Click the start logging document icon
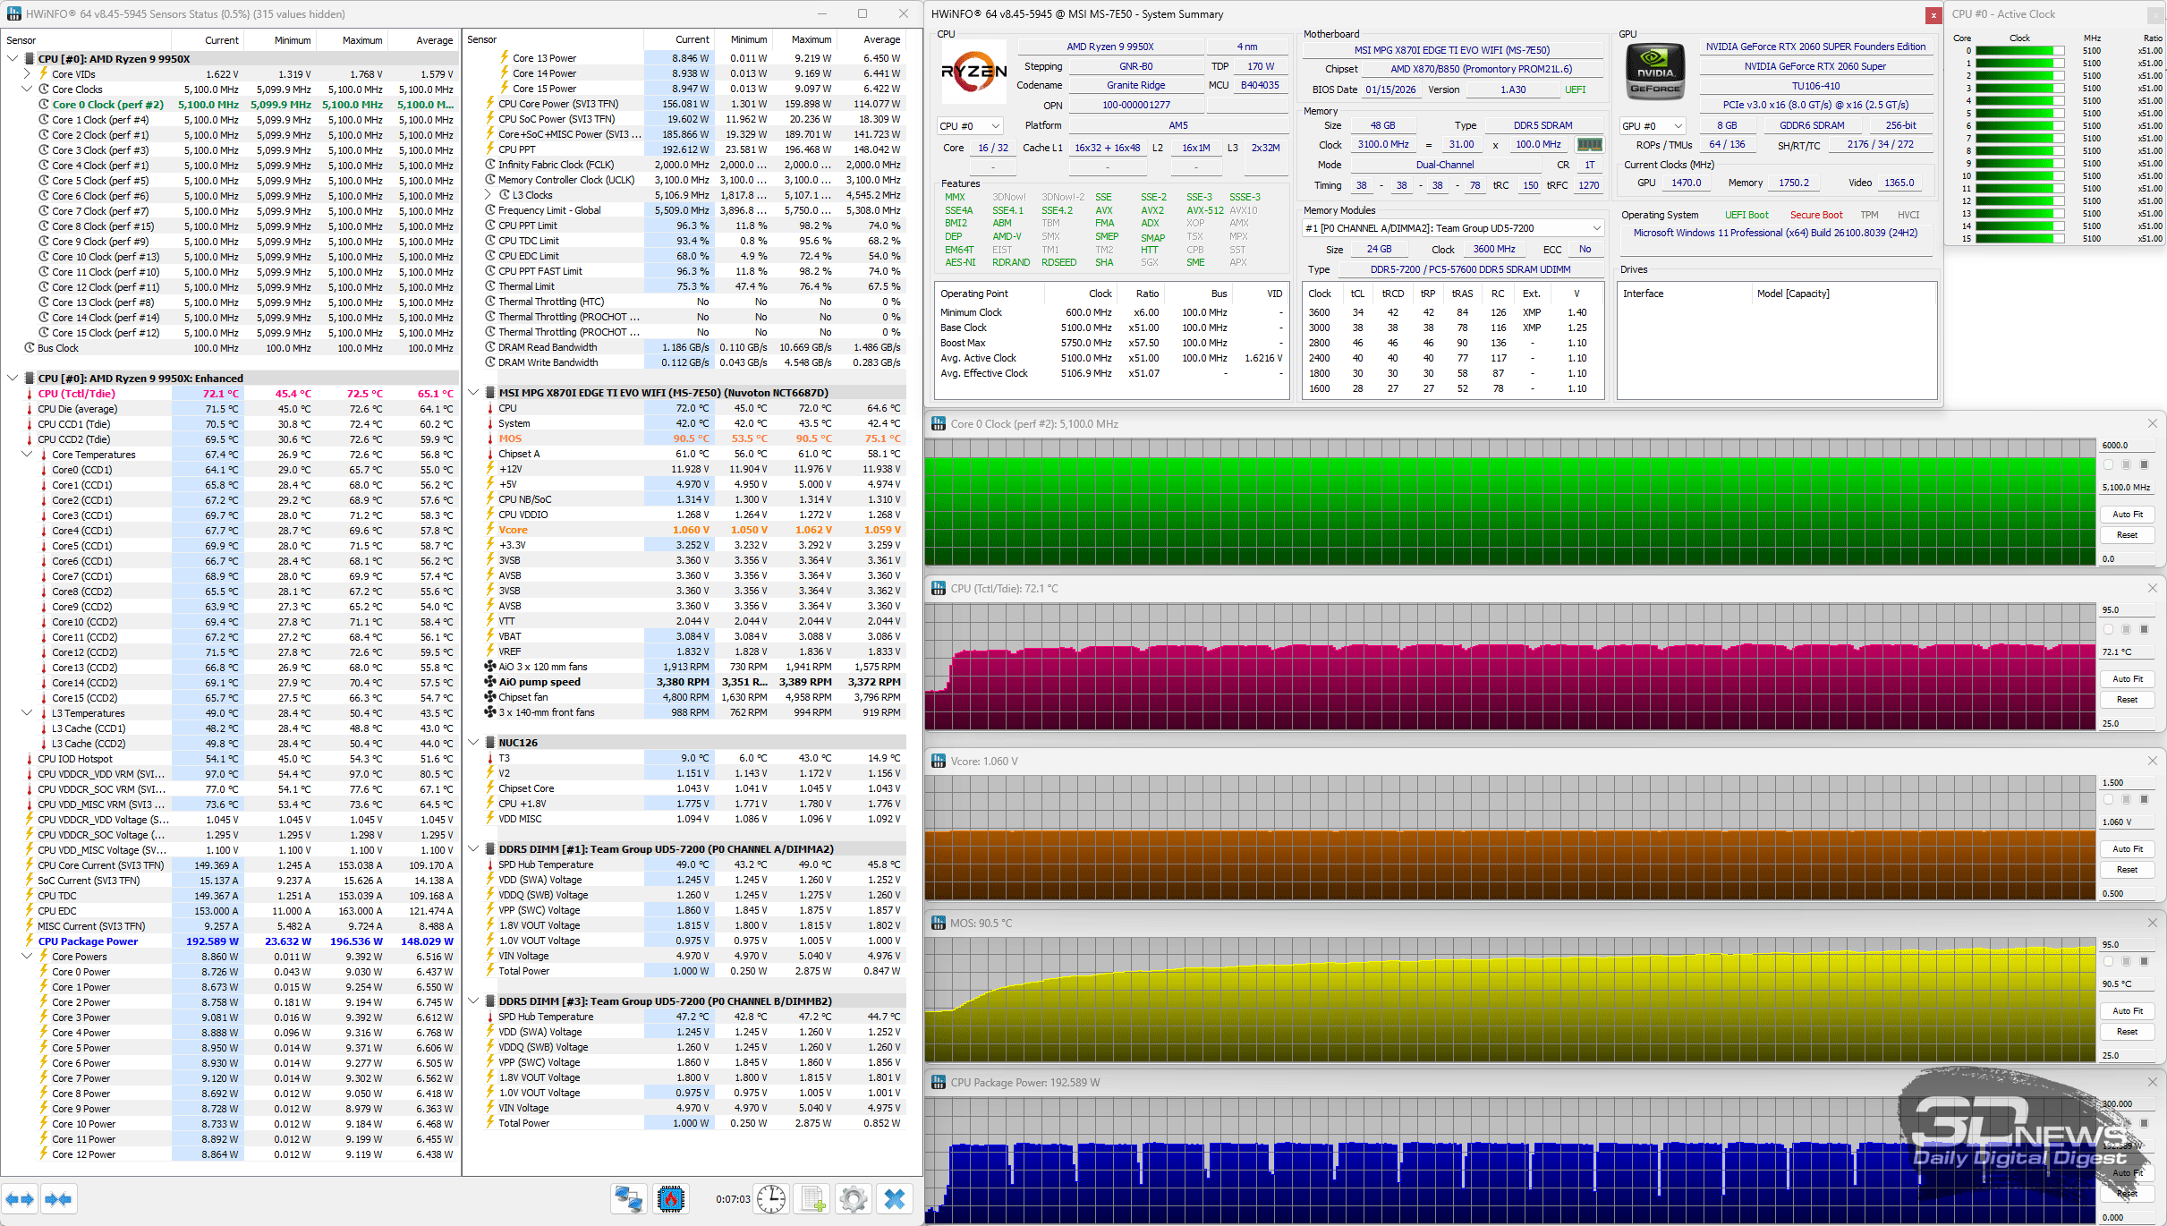The image size is (2167, 1226). tap(812, 1199)
